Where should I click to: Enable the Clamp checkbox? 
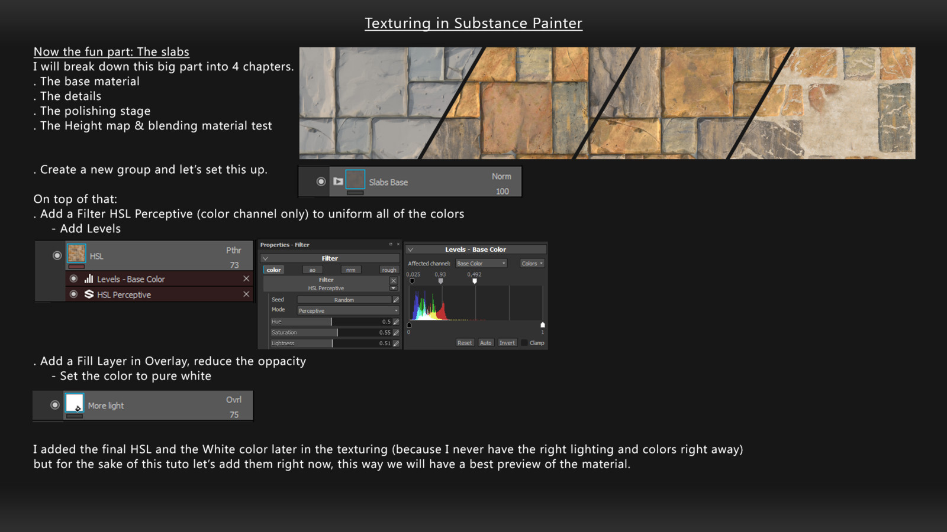coord(524,343)
